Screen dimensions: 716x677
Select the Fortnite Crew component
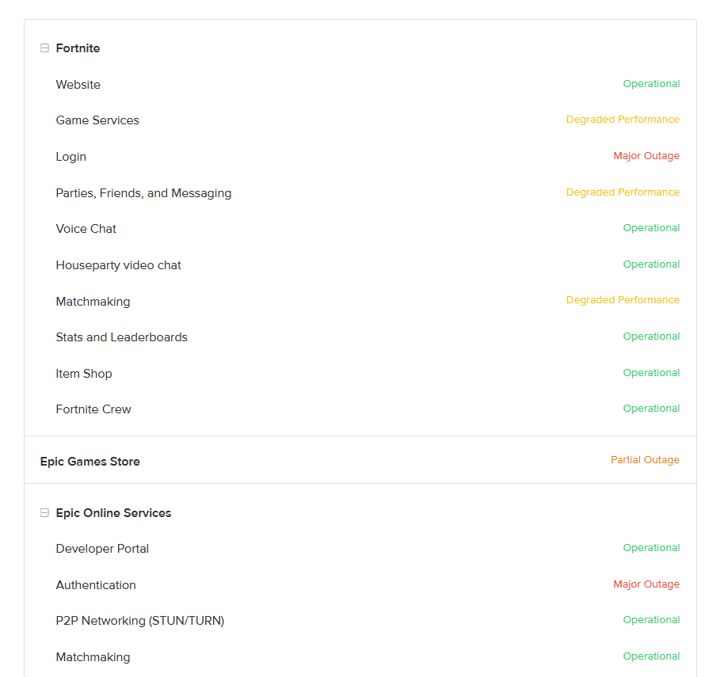tap(93, 409)
